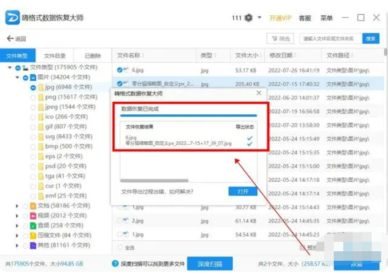Image resolution: width=388 pixels, height=275 pixels.
Task: Switch to the 文件目录 tab
Action: coord(55,56)
